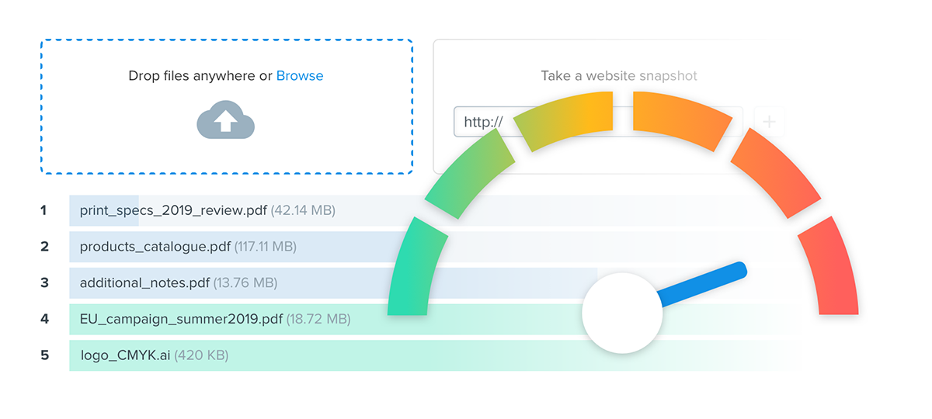The image size is (932, 419).
Task: Select EU_campaign_summer2019.pdf file row
Action: click(x=215, y=319)
